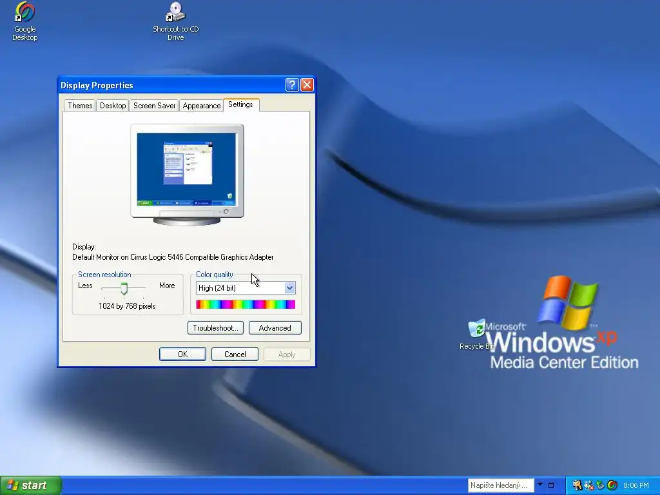Close the Display Properties dialog
The height and width of the screenshot is (495, 660).
click(307, 85)
